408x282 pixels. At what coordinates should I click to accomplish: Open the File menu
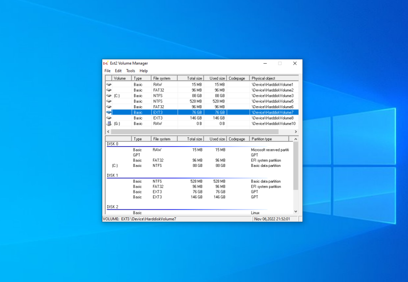point(107,71)
